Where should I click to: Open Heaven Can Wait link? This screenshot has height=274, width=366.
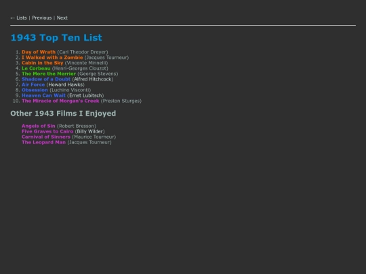pos(43,95)
